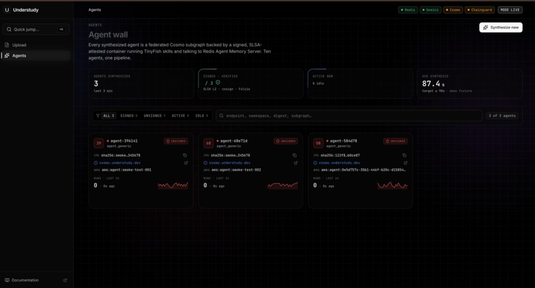This screenshot has width=535, height=288.
Task: Click the Documentation book icon
Action: tap(7, 280)
